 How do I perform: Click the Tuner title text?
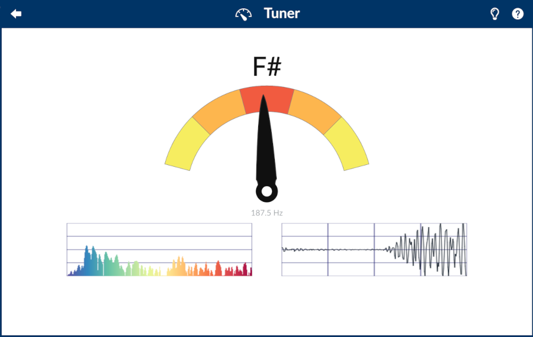click(282, 14)
